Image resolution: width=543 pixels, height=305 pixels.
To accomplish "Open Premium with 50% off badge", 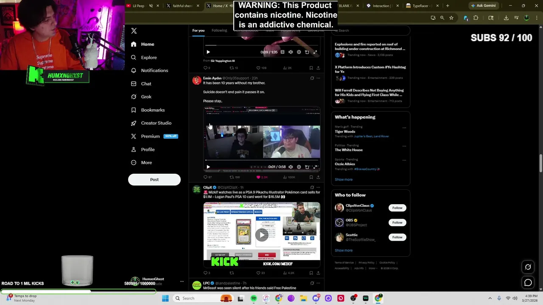I will pos(154,136).
